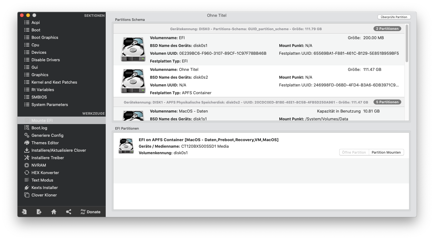Click the Boot.log icon in the sidebar
The image size is (434, 240).
click(27, 128)
